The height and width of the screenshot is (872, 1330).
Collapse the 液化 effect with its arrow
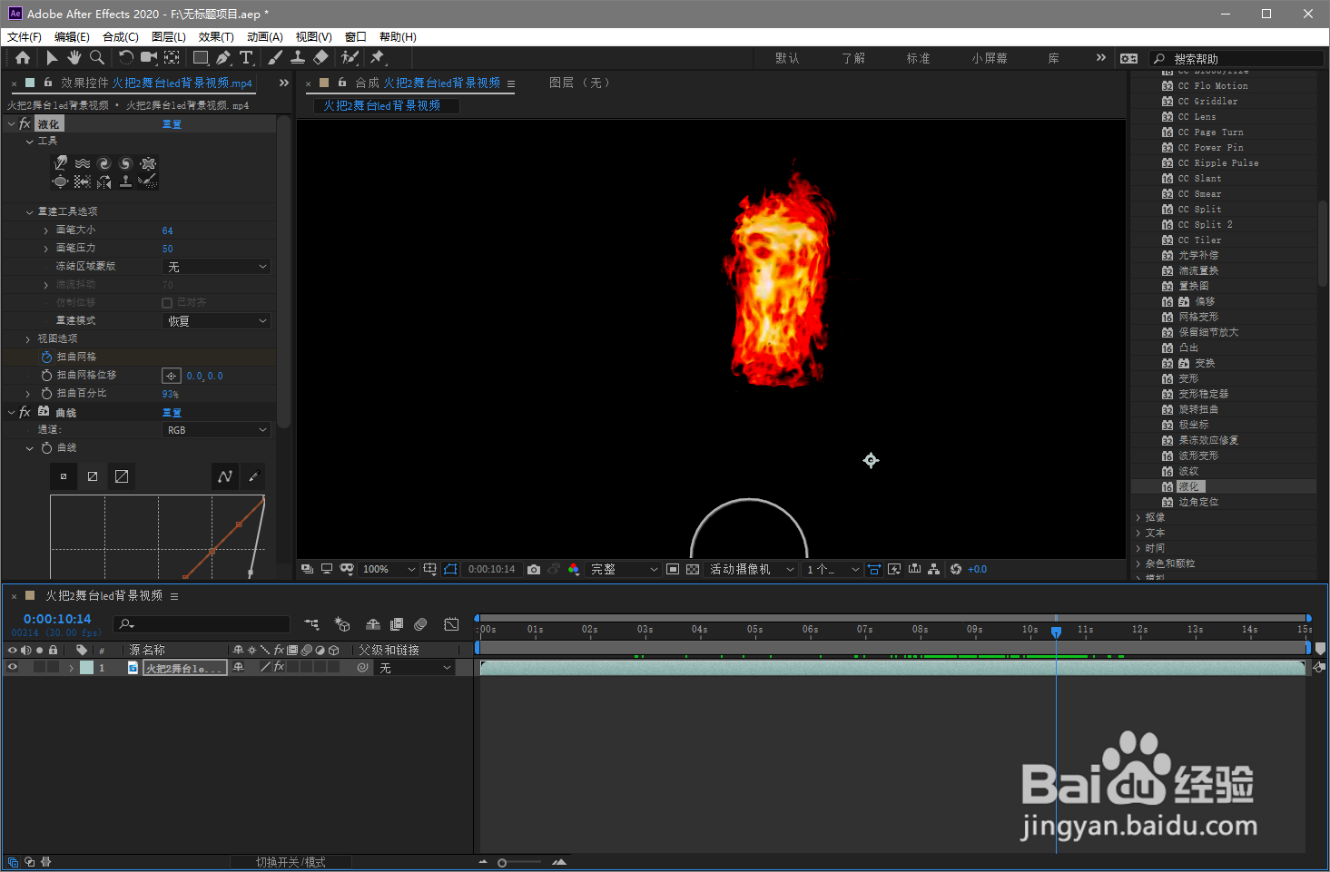pos(11,124)
